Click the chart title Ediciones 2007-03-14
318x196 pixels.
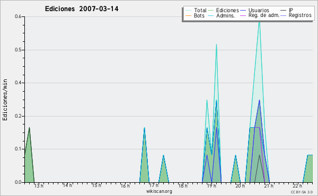click(82, 9)
